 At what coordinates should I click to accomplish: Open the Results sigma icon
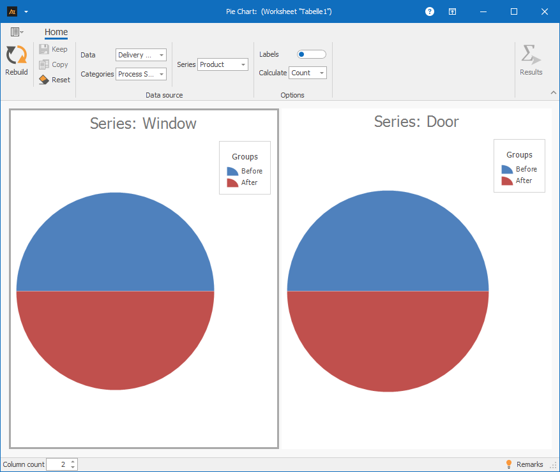pos(530,55)
